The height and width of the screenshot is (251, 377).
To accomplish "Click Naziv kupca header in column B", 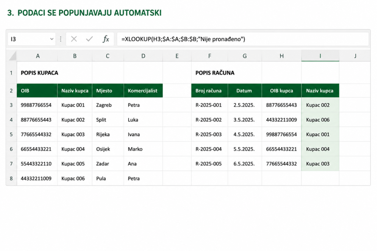I will tap(75, 90).
